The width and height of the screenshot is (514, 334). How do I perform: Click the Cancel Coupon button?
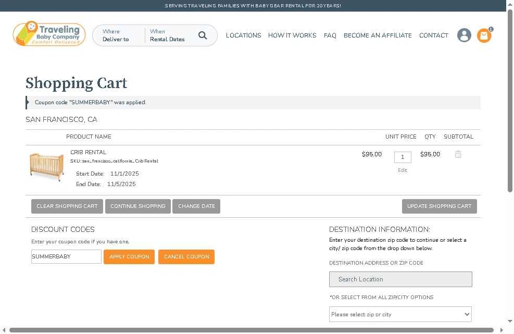pos(186,256)
